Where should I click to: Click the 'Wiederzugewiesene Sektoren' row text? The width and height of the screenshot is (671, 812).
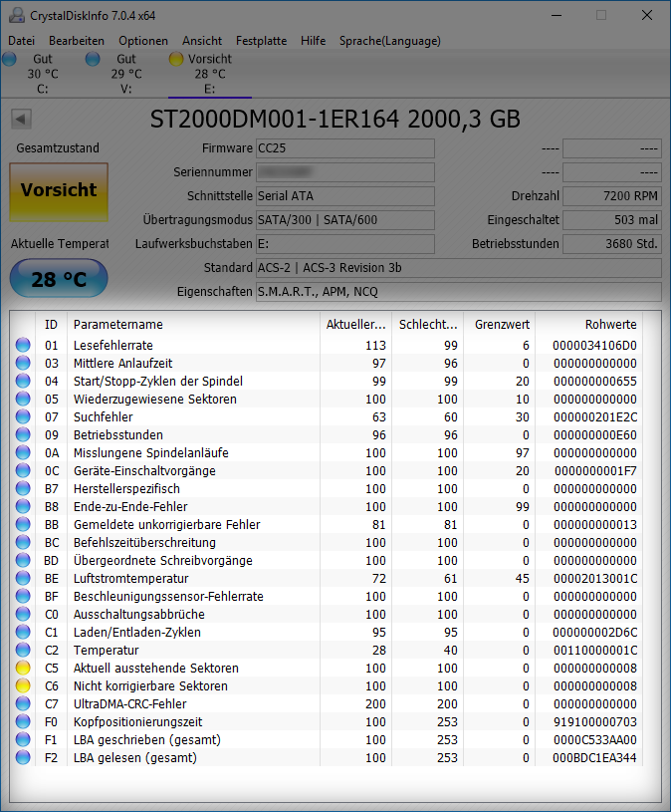154,400
